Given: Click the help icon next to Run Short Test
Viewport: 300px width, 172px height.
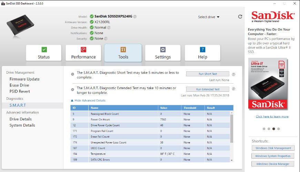Looking at the screenshot, I should click(x=233, y=74).
